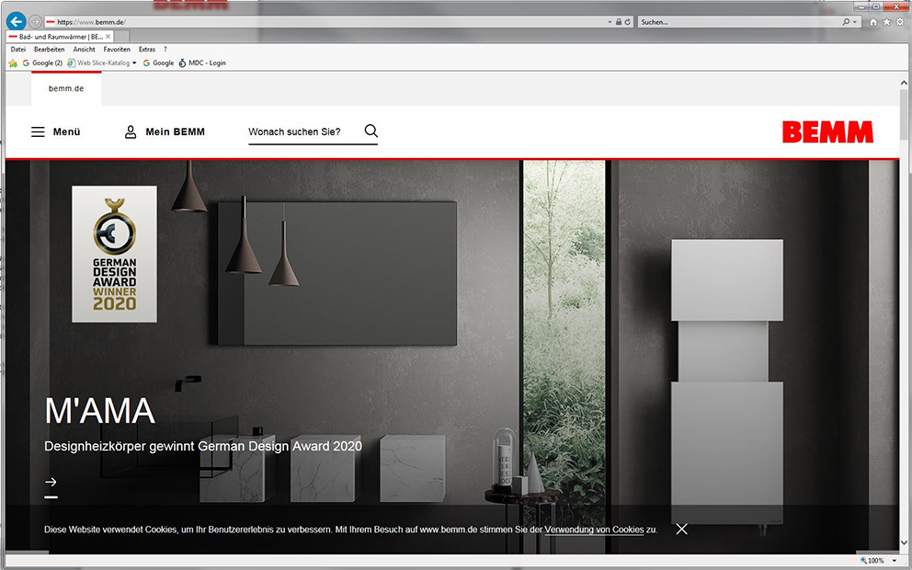Minimize the browser window
912x570 pixels.
pos(862,6)
